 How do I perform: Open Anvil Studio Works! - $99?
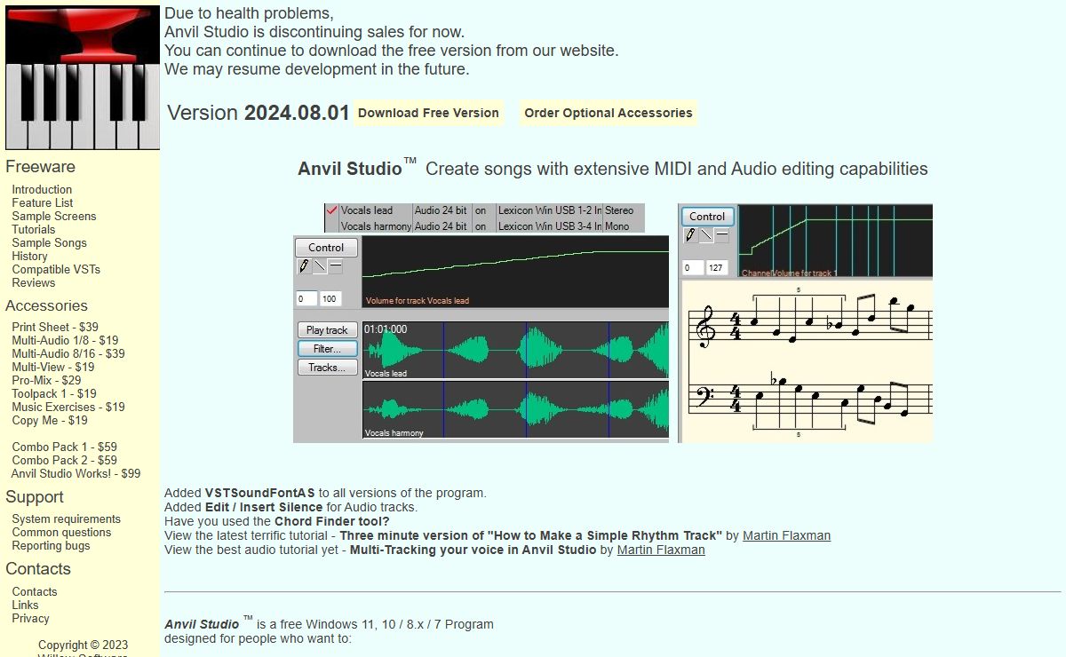[x=76, y=473]
